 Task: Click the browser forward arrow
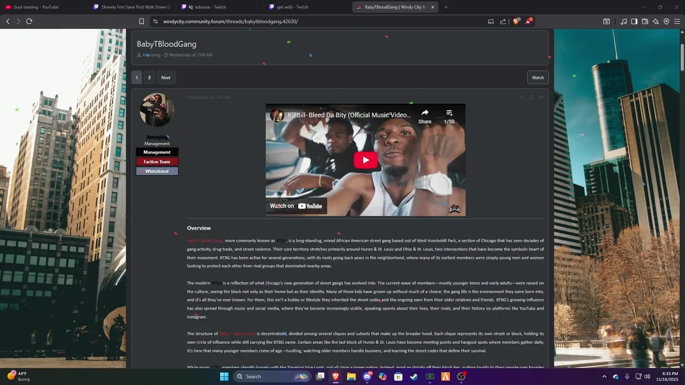pos(18,21)
